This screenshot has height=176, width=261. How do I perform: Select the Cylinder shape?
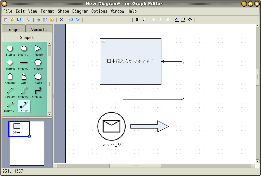(x=10, y=79)
